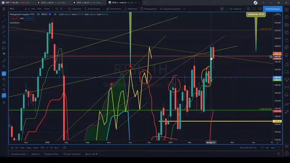
Task: Undo the last chart action
Action: (184, 9)
